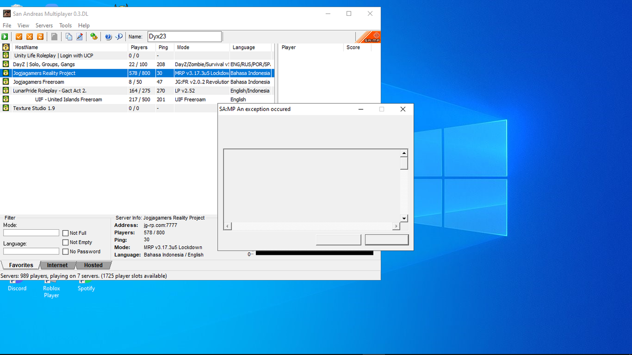
Task: Open About info bubble icon
Action: [119, 36]
